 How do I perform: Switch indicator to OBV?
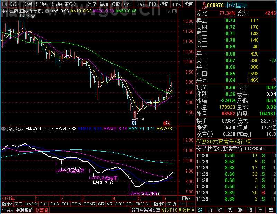click(x=119, y=204)
